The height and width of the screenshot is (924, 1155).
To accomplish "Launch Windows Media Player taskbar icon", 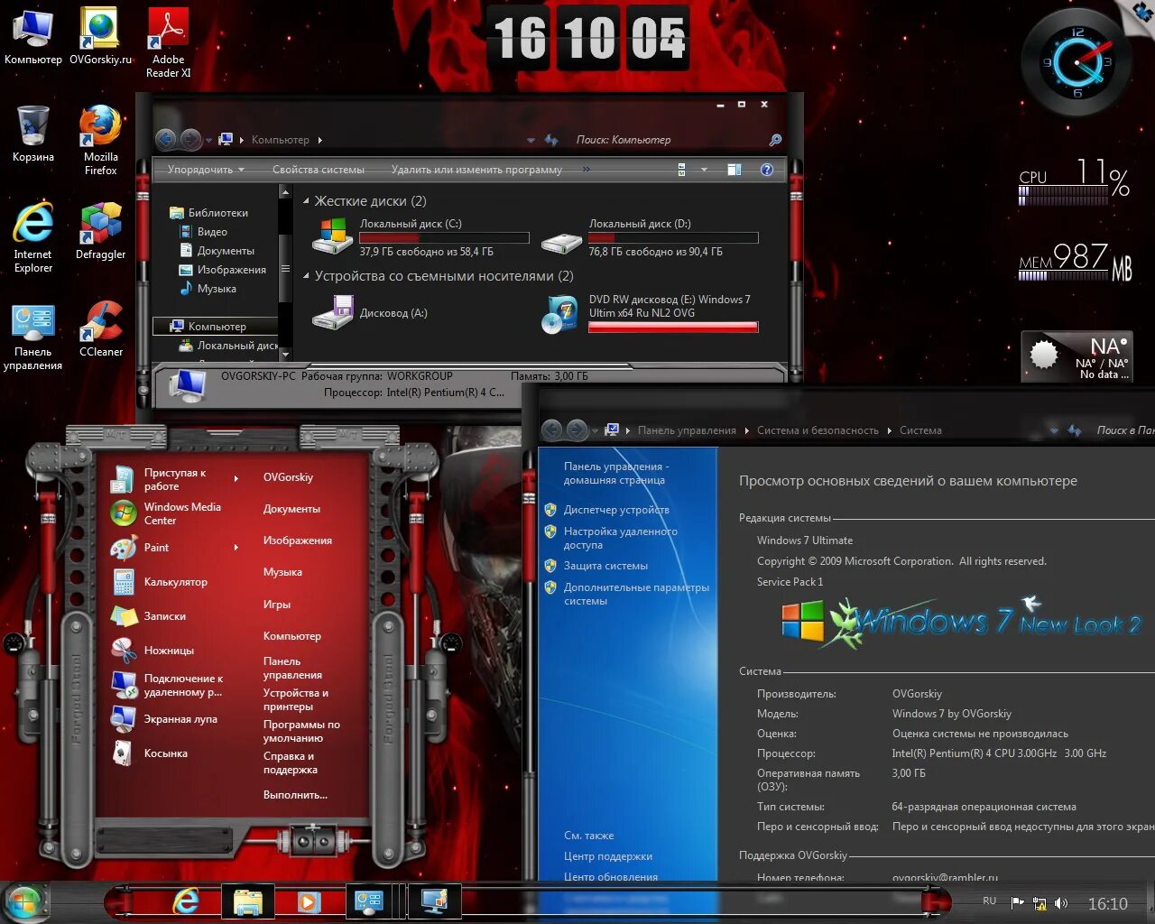I will pos(308,901).
